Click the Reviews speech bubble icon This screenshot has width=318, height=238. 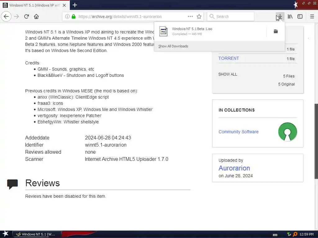12,184
